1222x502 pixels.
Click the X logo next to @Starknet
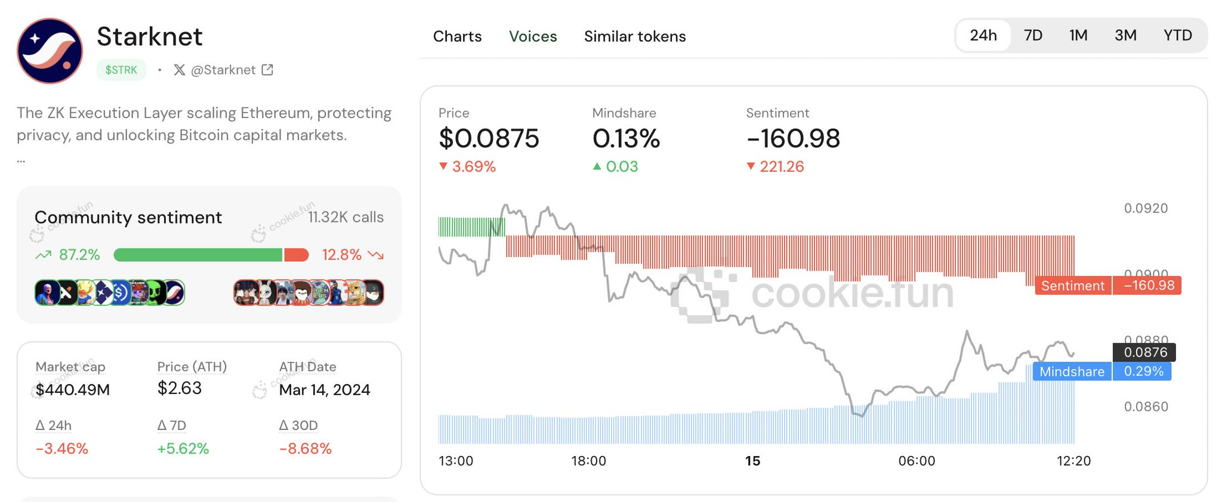click(x=179, y=70)
